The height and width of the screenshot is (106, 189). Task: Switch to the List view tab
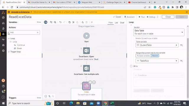tap(116, 23)
